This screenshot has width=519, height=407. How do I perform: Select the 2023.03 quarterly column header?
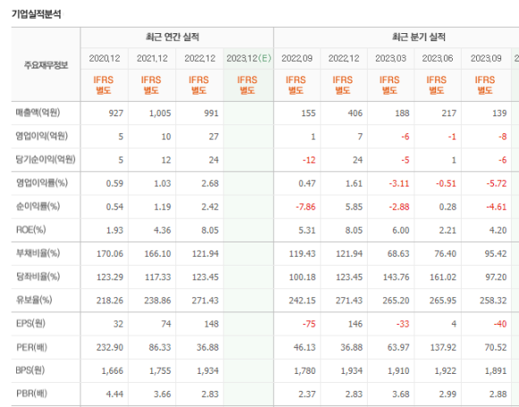(390, 58)
